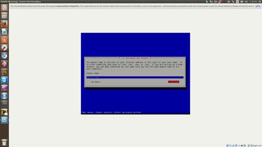Open the clock showing 1:38 PM

point(253,2)
